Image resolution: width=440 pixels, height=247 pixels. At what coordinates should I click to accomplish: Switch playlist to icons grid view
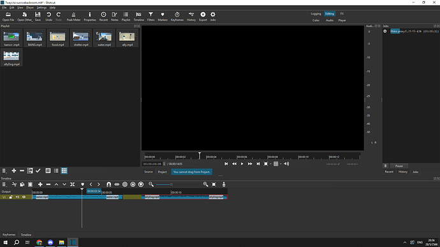click(64, 171)
